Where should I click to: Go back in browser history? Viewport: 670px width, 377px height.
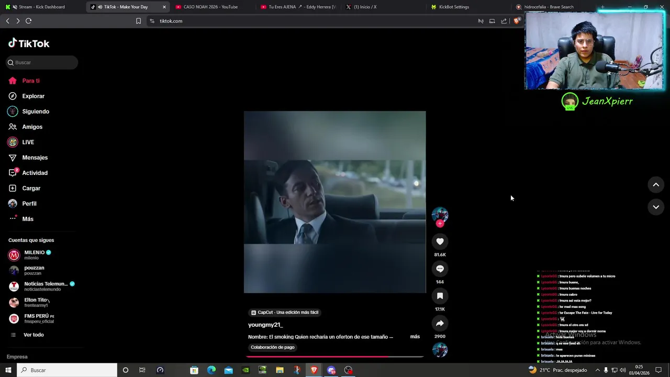7,21
